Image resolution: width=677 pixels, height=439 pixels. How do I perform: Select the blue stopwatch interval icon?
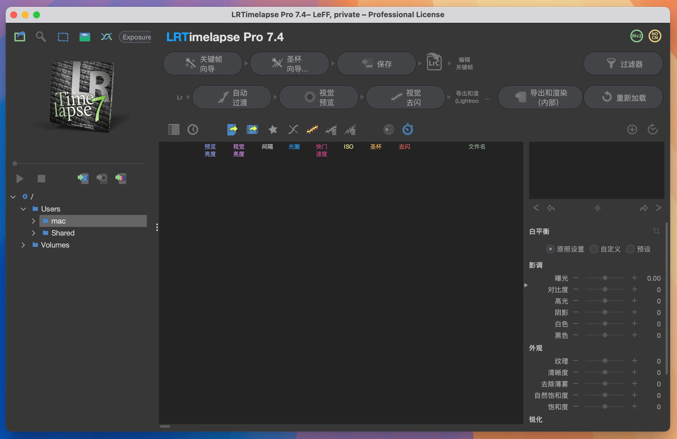point(408,129)
